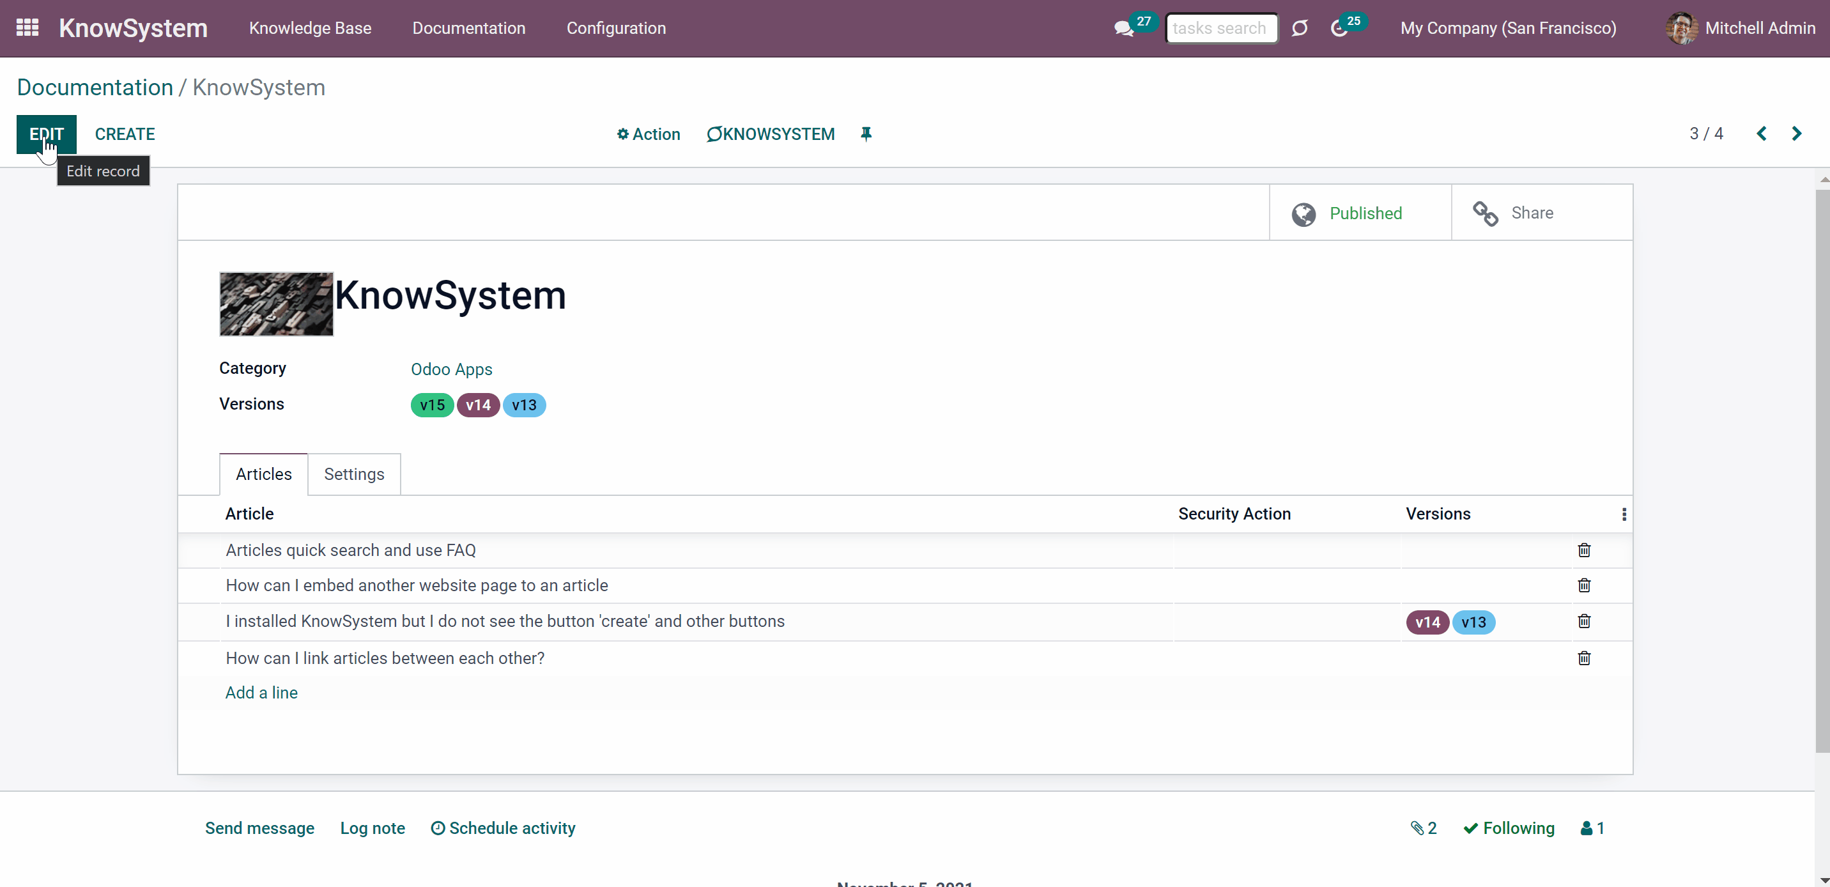Focus the tasks search input field
1830x887 pixels.
pyautogui.click(x=1222, y=28)
